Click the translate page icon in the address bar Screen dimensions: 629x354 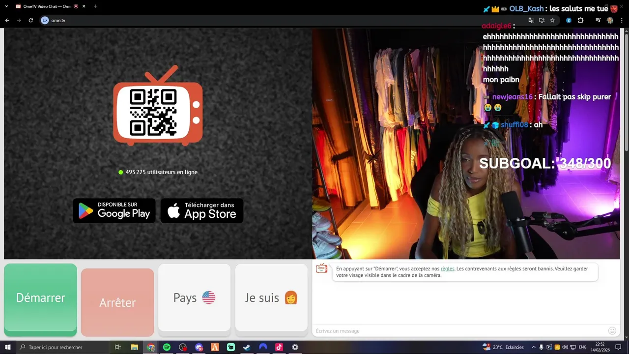531,20
